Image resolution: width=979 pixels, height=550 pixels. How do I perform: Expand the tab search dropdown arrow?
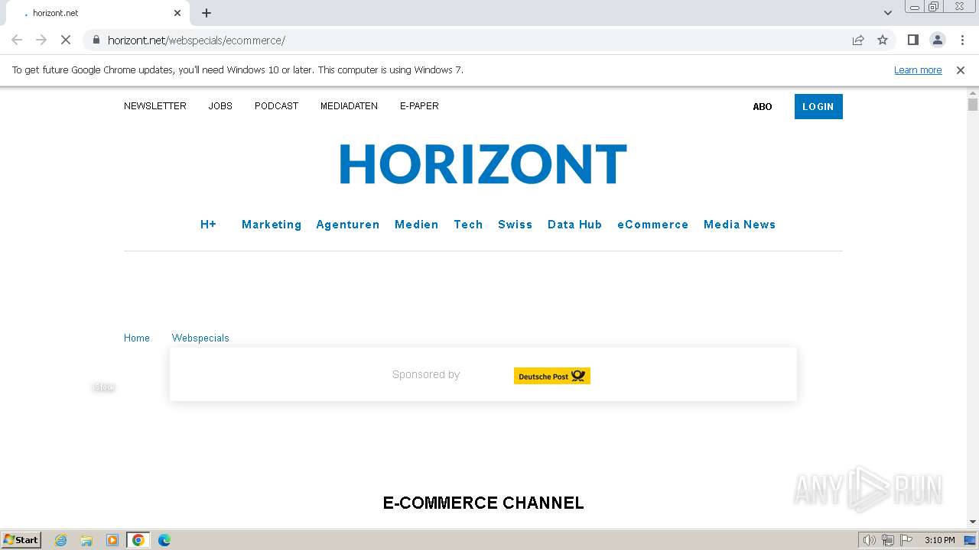(x=888, y=13)
